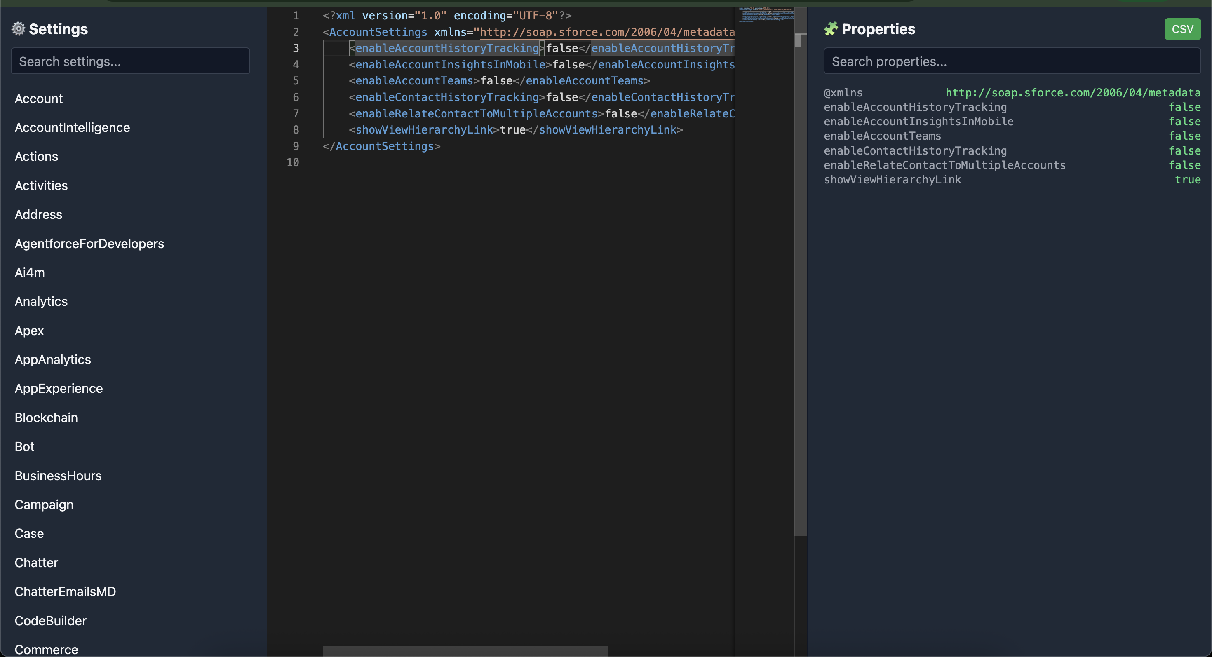This screenshot has height=657, width=1212.
Task: Select AccountIntelligence in the settings list
Action: click(x=72, y=127)
